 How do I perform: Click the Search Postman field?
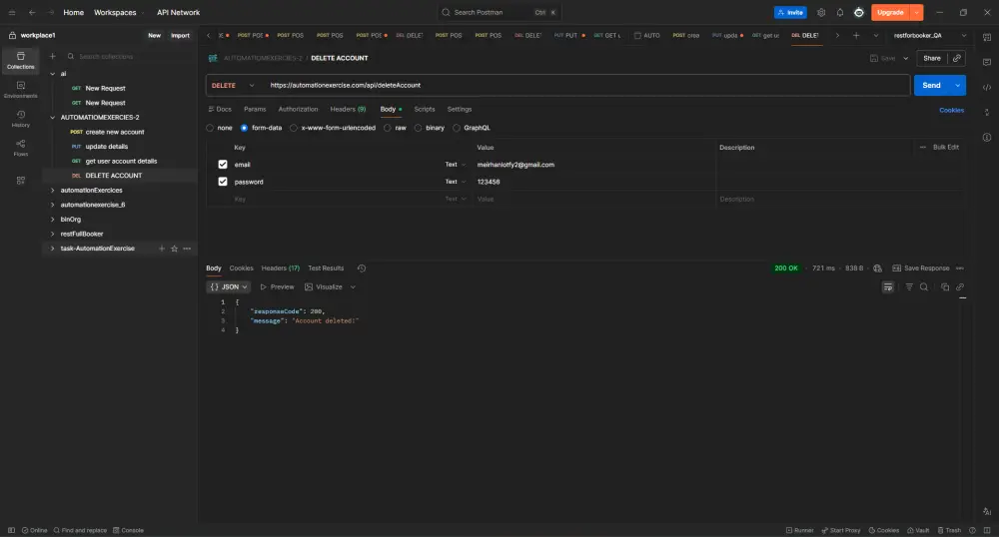click(499, 13)
